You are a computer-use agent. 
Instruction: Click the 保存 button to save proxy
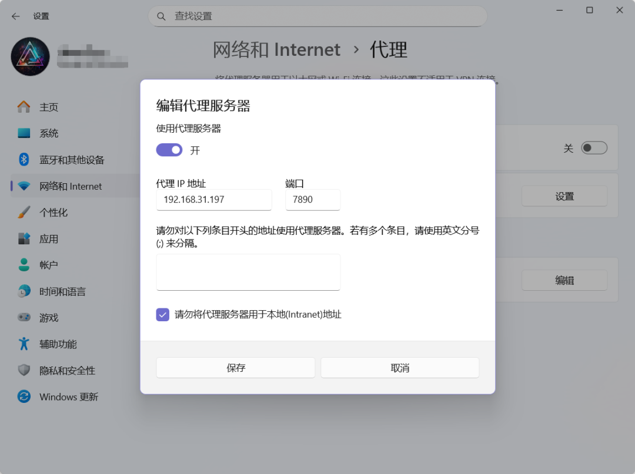pyautogui.click(x=235, y=367)
